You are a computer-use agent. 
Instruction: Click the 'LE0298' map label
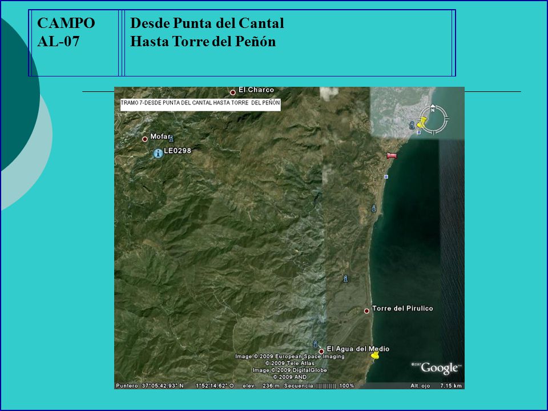tap(178, 151)
